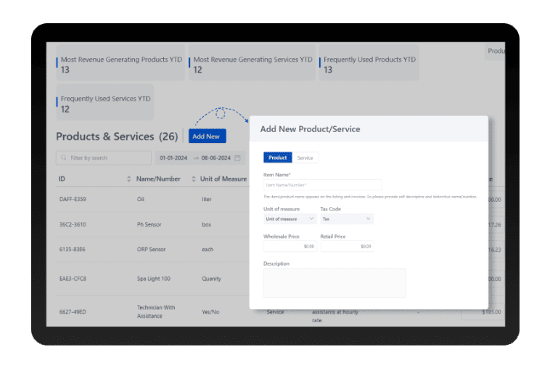Open the calendar icon in date range

point(237,158)
